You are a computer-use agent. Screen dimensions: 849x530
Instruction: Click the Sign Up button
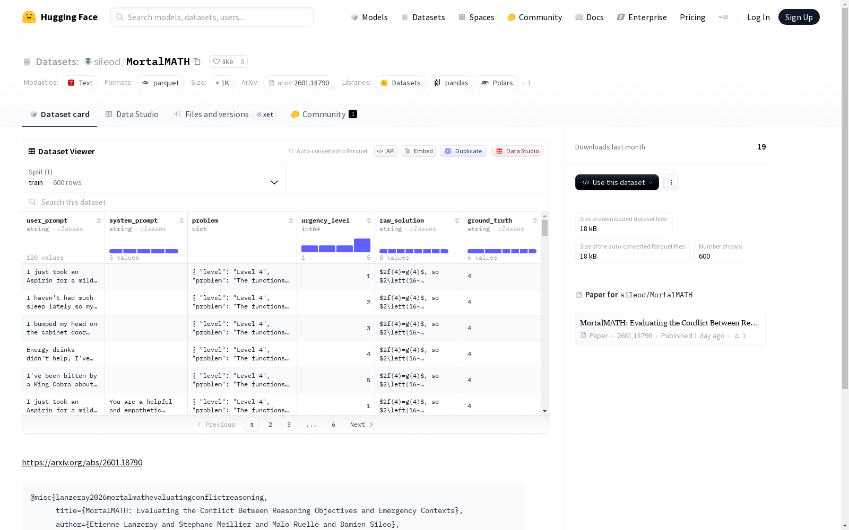coord(799,17)
